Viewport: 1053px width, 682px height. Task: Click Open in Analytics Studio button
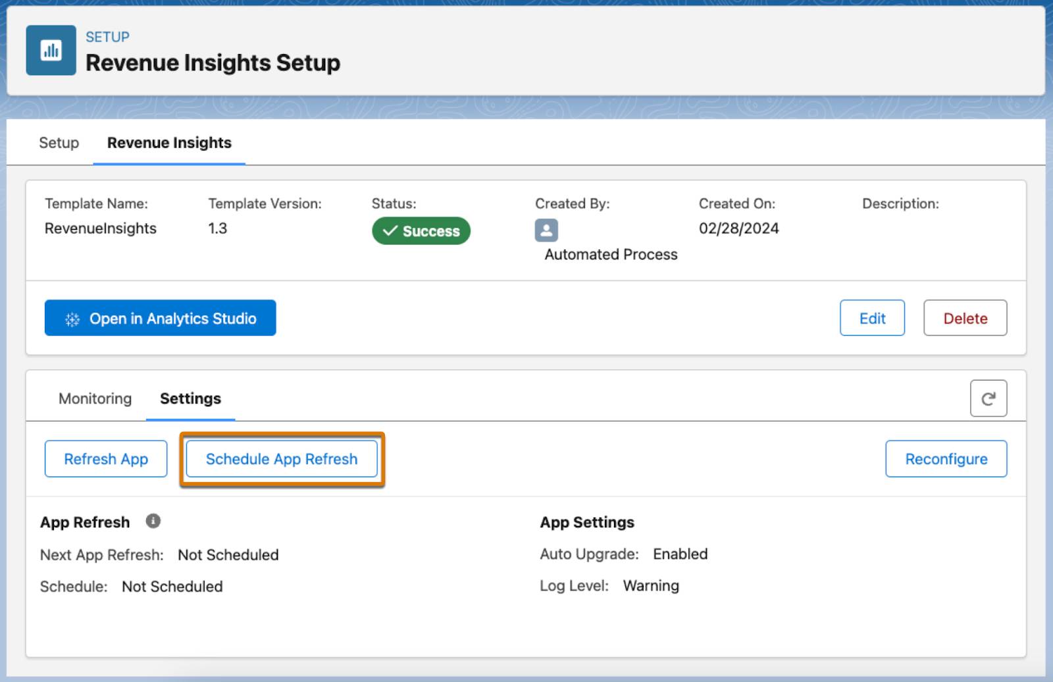click(x=160, y=318)
